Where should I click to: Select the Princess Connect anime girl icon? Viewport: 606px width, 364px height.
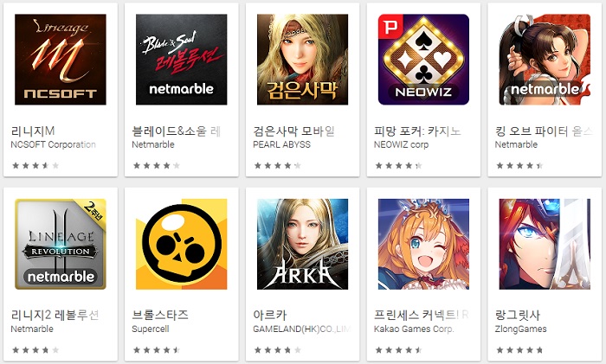coord(423,244)
